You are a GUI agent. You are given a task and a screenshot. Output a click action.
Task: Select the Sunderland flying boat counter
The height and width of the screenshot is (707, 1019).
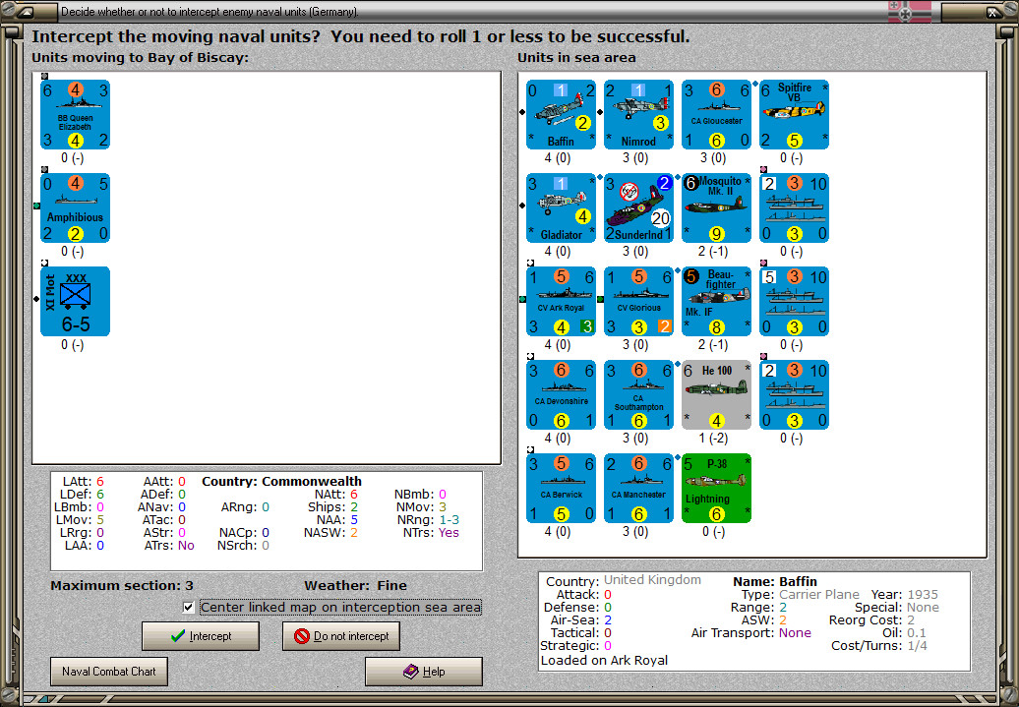pyautogui.click(x=638, y=207)
